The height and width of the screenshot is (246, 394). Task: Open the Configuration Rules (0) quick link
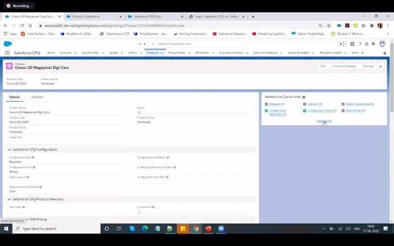pos(322,111)
